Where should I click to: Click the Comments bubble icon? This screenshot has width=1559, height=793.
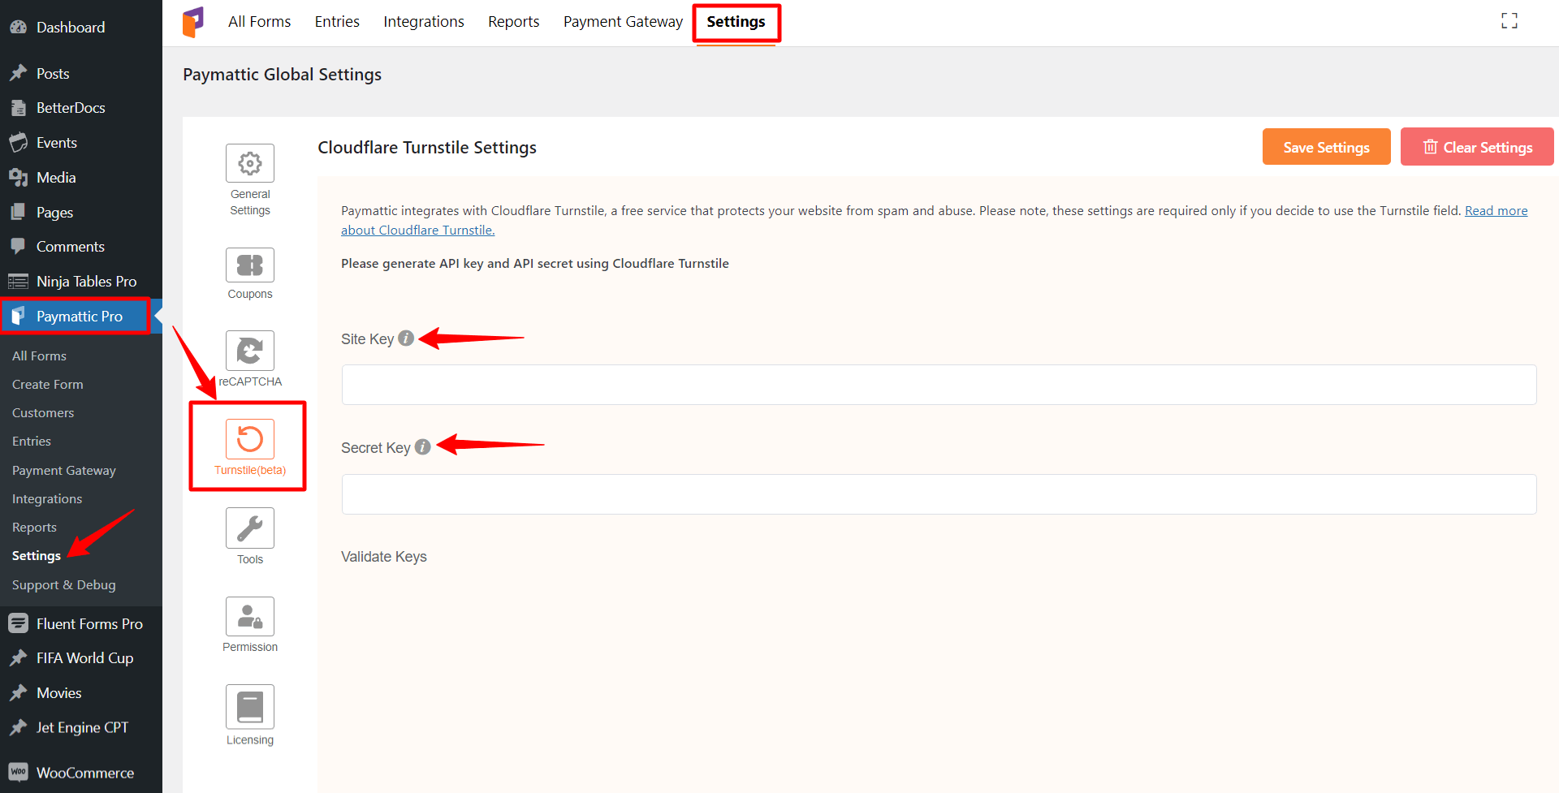pos(19,246)
